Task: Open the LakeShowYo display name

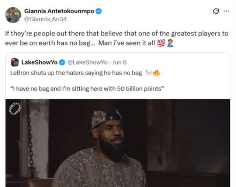Action: (39, 62)
